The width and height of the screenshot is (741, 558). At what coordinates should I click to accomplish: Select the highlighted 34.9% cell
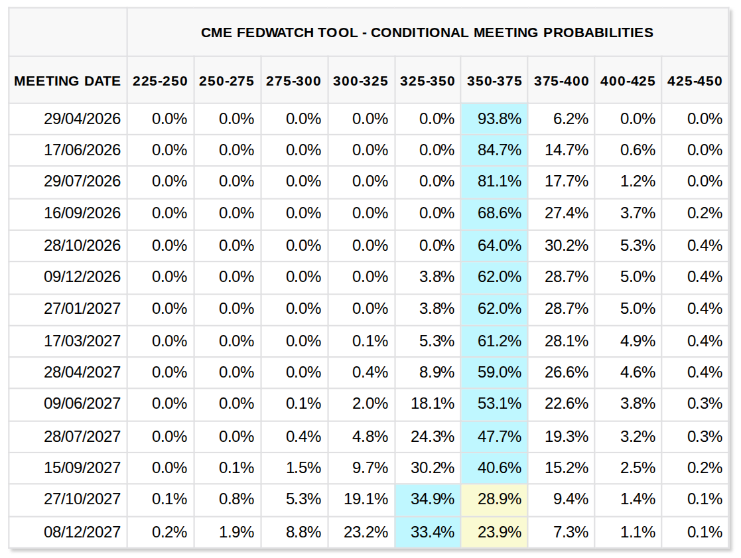pos(433,499)
